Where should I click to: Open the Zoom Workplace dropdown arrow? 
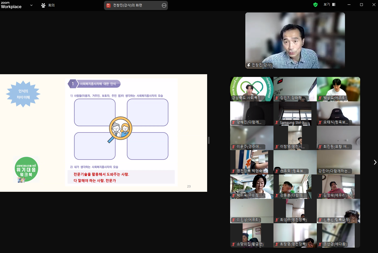click(31, 5)
